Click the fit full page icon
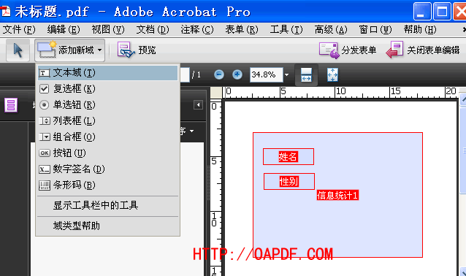Screen dimensions: 466x276 [x=332, y=74]
